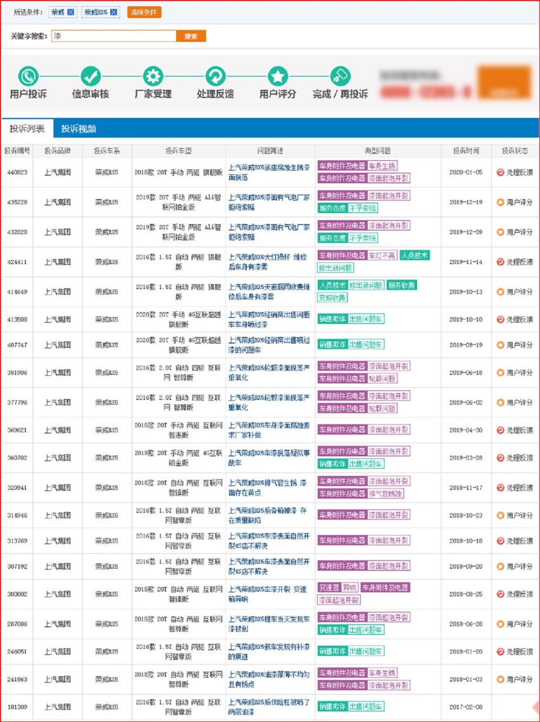Click 处理反馈 status icon for complaint 313769
540x722 pixels.
[501, 541]
